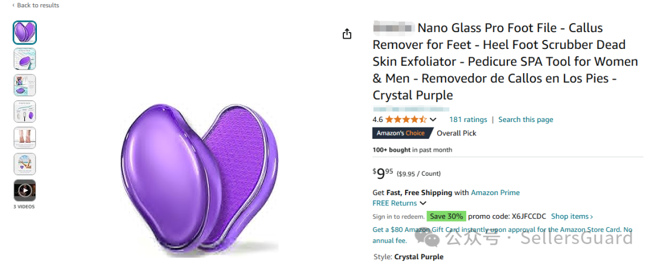This screenshot has width=654, height=264.
Task: Open the Amazon Prime link
Action: click(495, 193)
